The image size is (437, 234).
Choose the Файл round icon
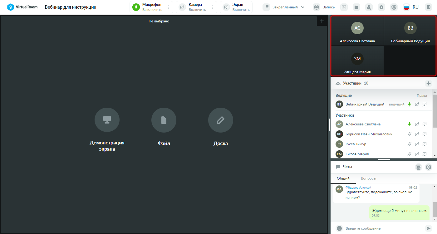click(164, 120)
